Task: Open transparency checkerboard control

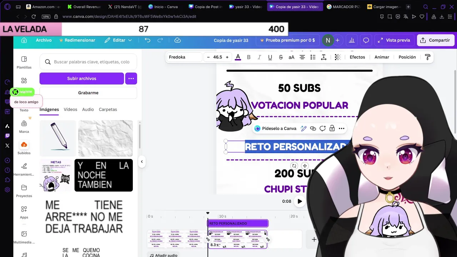Action: pos(338,57)
